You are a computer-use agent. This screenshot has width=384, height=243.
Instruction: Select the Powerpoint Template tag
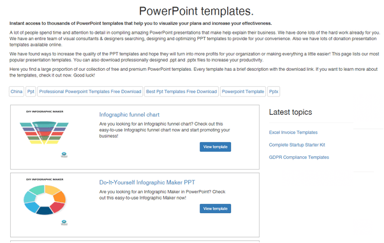[x=243, y=92]
